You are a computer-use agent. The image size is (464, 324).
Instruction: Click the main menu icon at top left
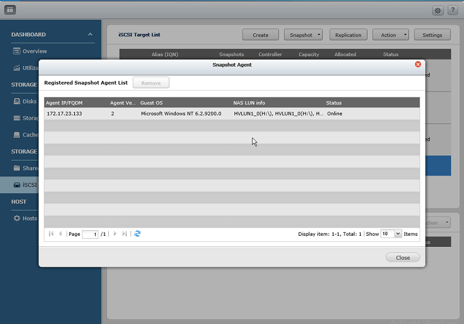[11, 10]
